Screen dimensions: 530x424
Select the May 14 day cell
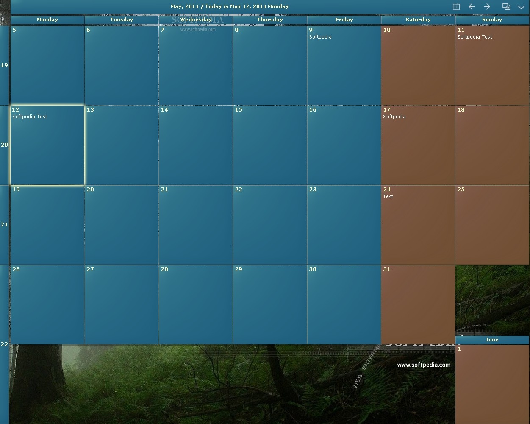(196, 145)
